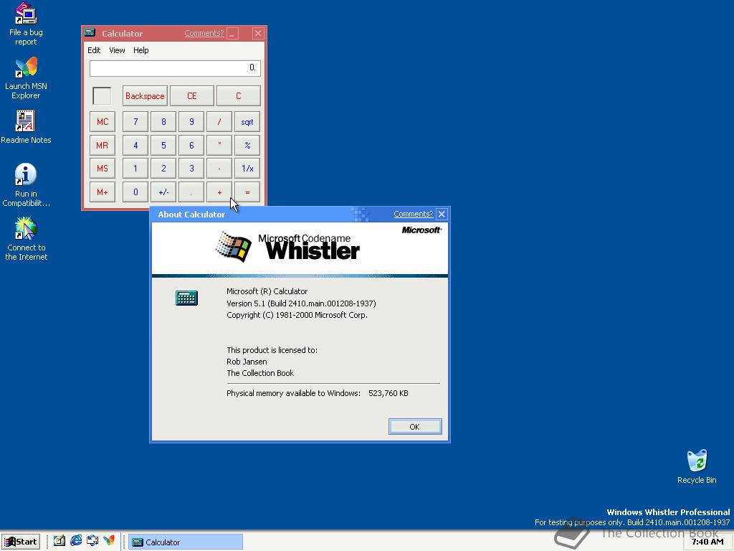Open the File a bug report desktop icon
Viewport: 734px width, 551px height.
point(26,24)
